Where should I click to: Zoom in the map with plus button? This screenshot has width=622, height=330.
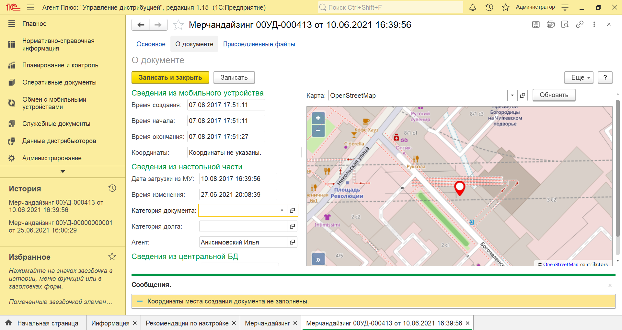click(x=318, y=118)
